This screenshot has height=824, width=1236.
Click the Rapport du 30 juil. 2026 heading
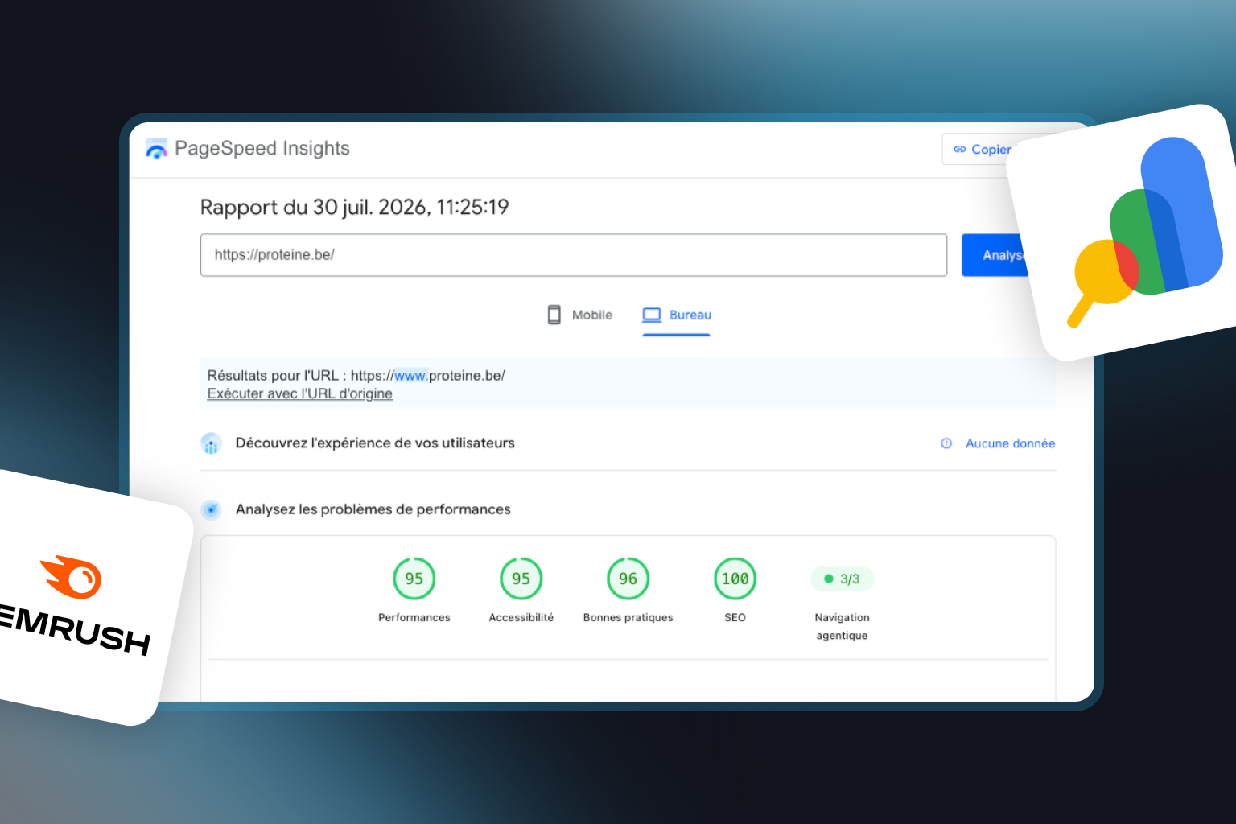click(x=354, y=208)
